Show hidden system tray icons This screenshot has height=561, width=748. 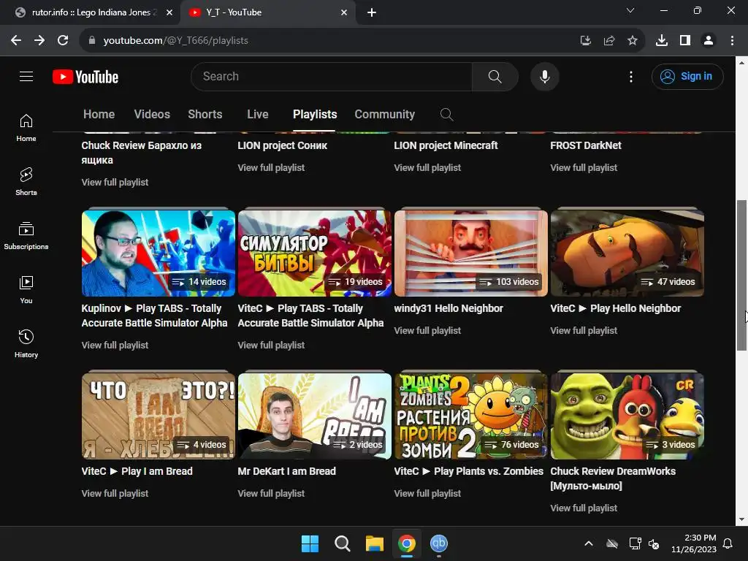click(589, 543)
